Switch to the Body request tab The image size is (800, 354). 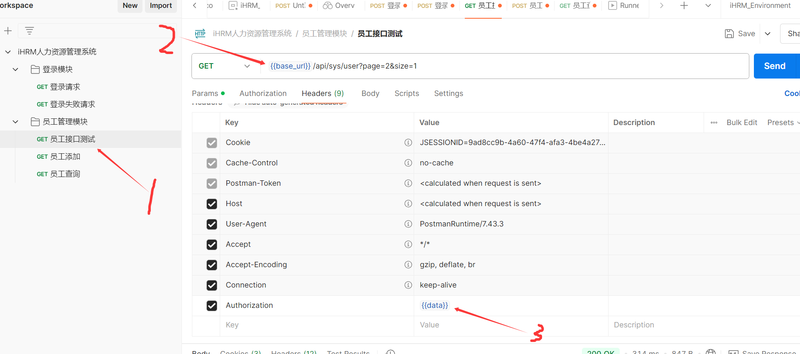coord(371,93)
